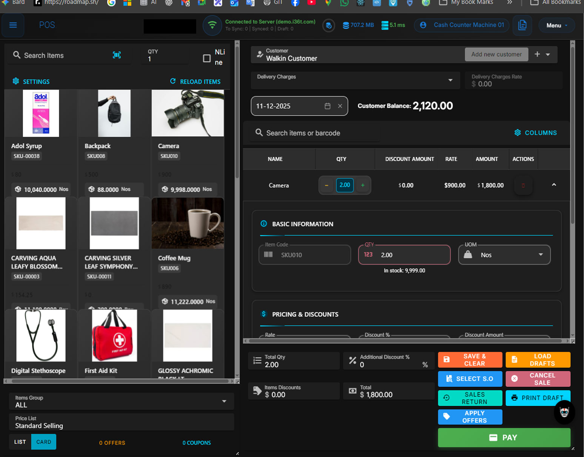Click the Wi-Fi connection status icon

click(x=212, y=25)
